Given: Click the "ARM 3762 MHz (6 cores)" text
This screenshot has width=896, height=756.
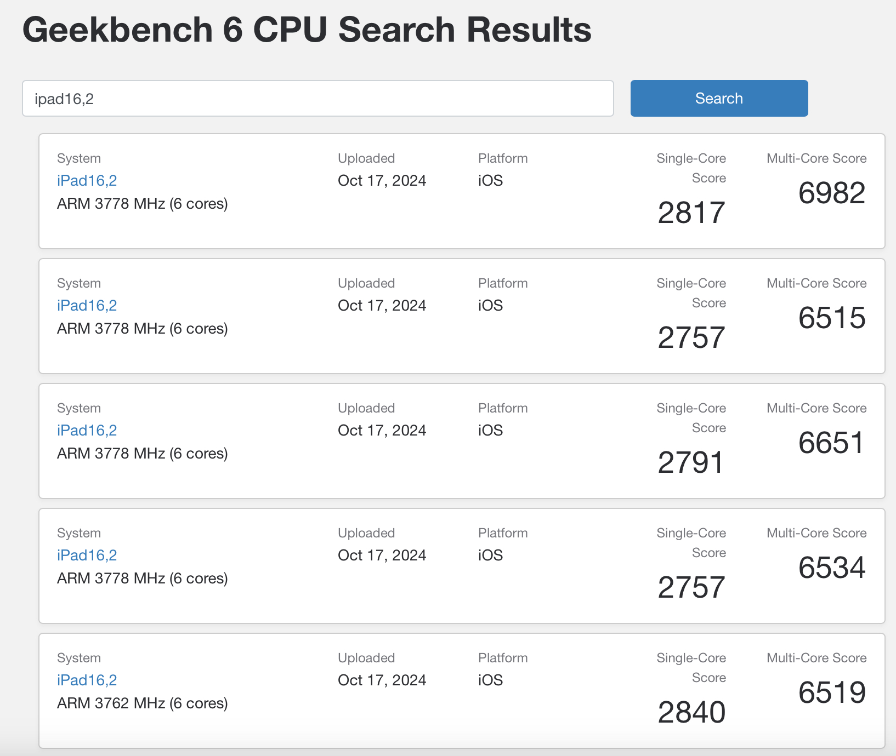Looking at the screenshot, I should tap(143, 703).
